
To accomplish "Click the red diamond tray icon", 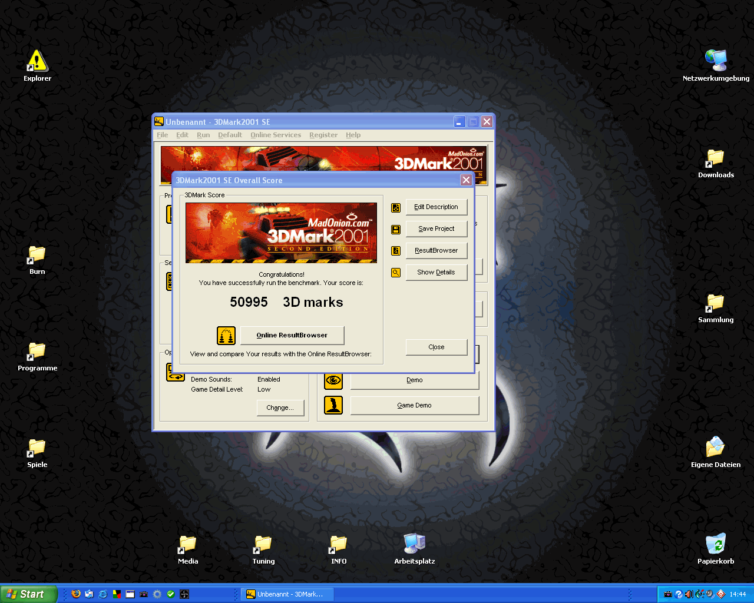I will tap(721, 594).
